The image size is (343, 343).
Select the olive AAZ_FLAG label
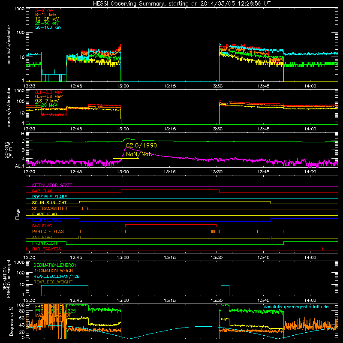coord(42,237)
